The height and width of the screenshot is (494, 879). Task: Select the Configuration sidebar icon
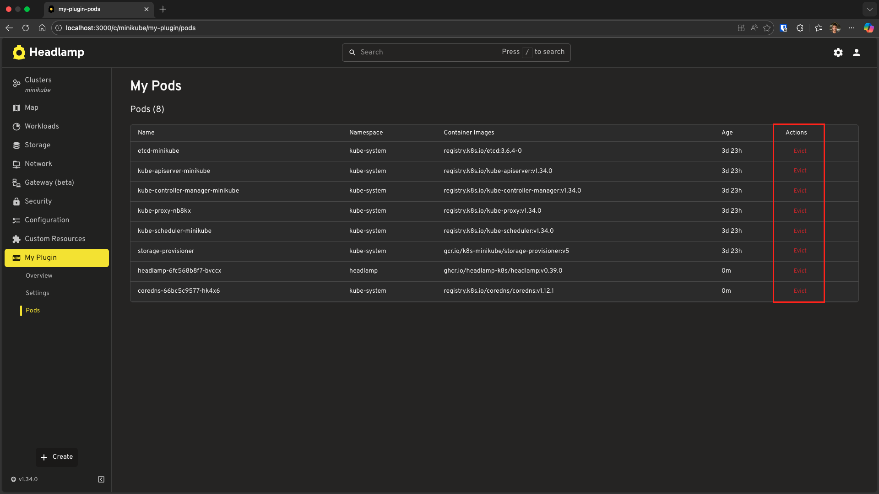click(16, 220)
